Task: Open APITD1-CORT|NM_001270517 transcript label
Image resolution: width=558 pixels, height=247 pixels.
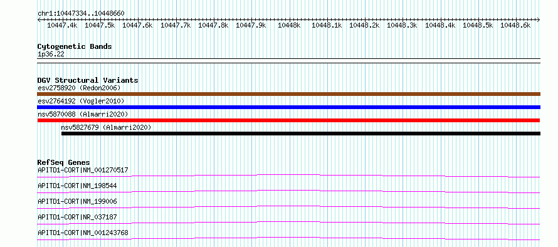Action: pyautogui.click(x=83, y=170)
